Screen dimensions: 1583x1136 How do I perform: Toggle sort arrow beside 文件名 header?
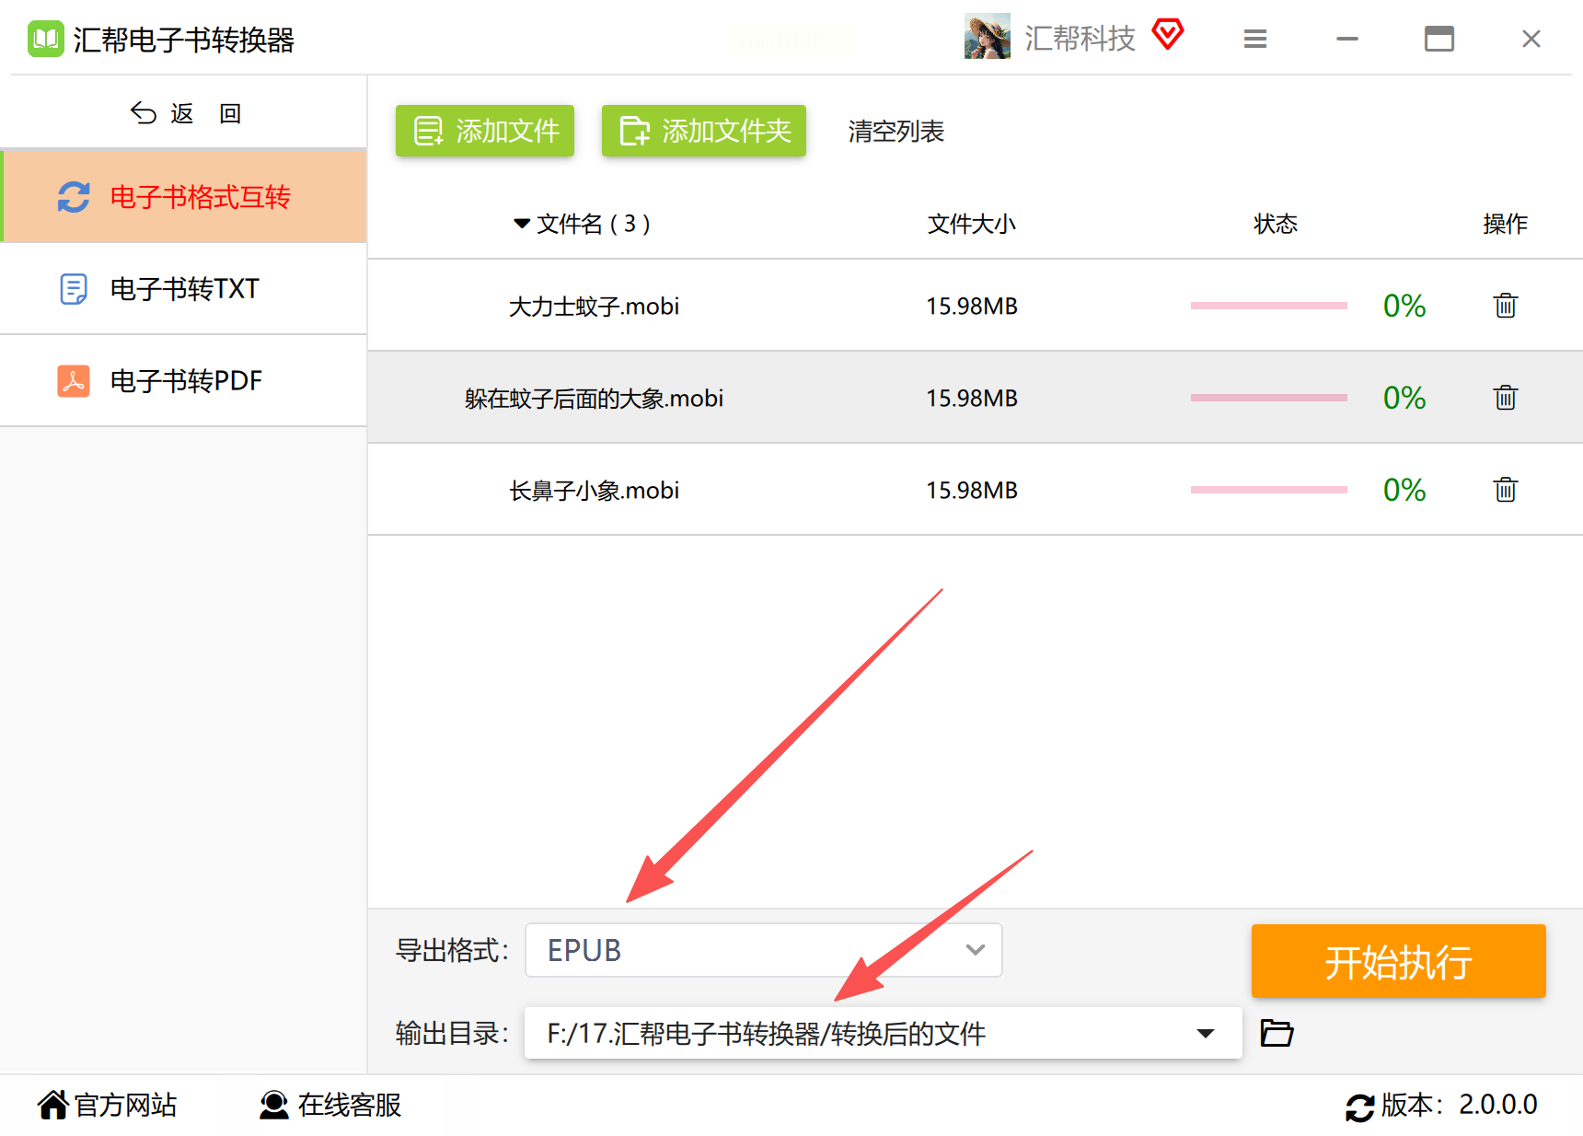pos(522,224)
